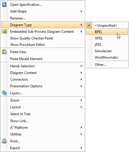Choose Open Specification... menu entry
This screenshot has width=129, height=152.
pyautogui.click(x=43, y=5)
